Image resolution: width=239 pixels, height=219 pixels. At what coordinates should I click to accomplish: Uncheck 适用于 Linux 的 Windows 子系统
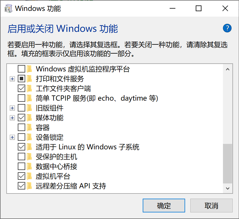point(21,147)
